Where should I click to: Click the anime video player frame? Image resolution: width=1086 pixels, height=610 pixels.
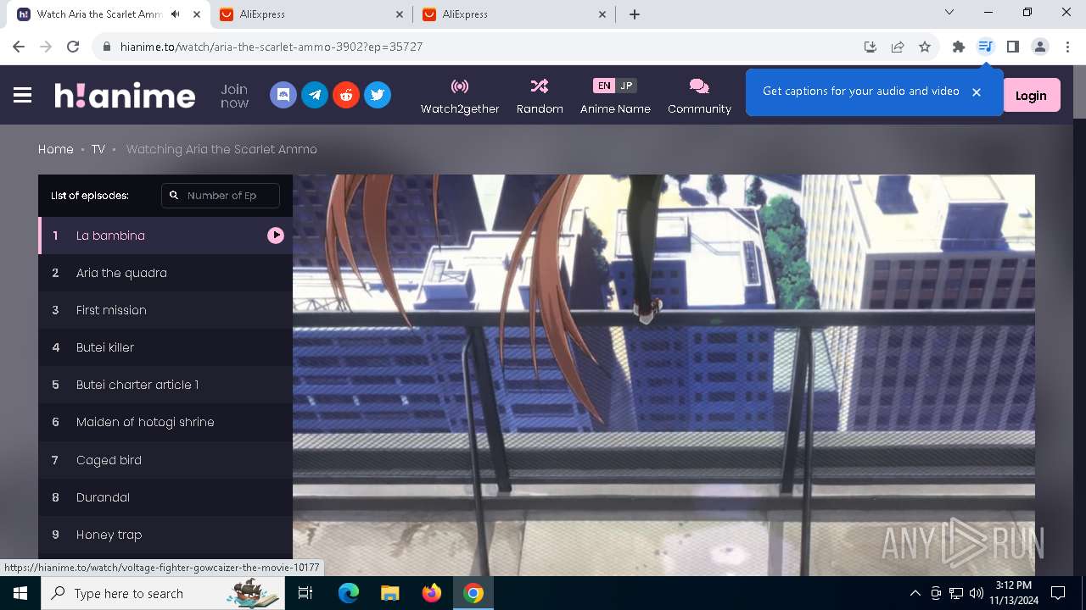coord(663,375)
